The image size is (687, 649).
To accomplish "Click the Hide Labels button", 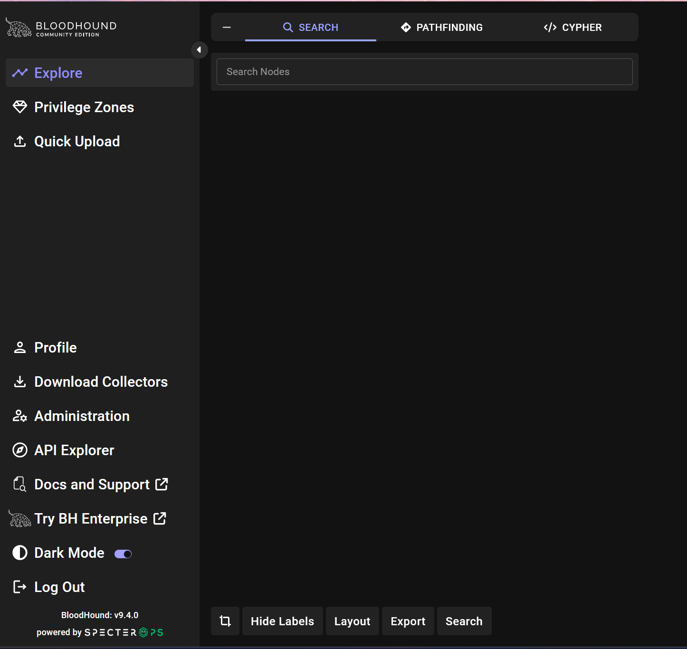I will pos(283,621).
